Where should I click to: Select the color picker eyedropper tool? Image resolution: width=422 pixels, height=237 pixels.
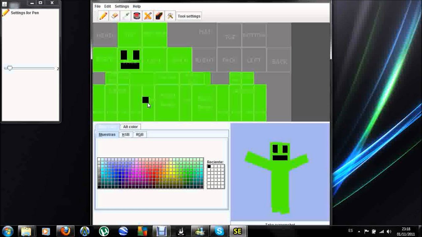click(x=126, y=16)
